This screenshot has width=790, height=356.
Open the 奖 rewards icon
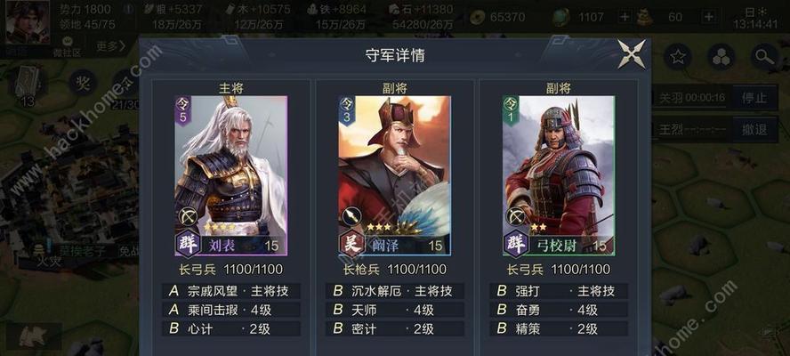tap(83, 82)
